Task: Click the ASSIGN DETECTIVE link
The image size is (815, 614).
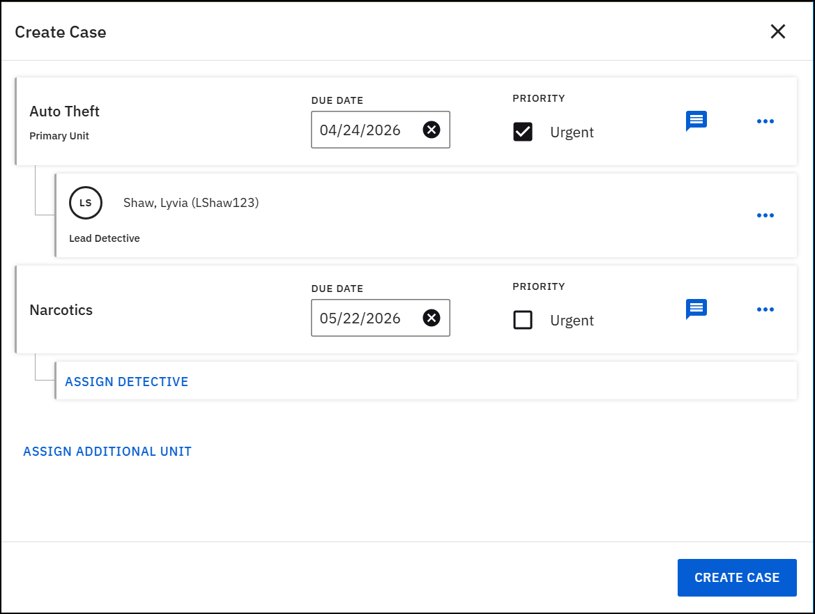Action: click(x=126, y=381)
